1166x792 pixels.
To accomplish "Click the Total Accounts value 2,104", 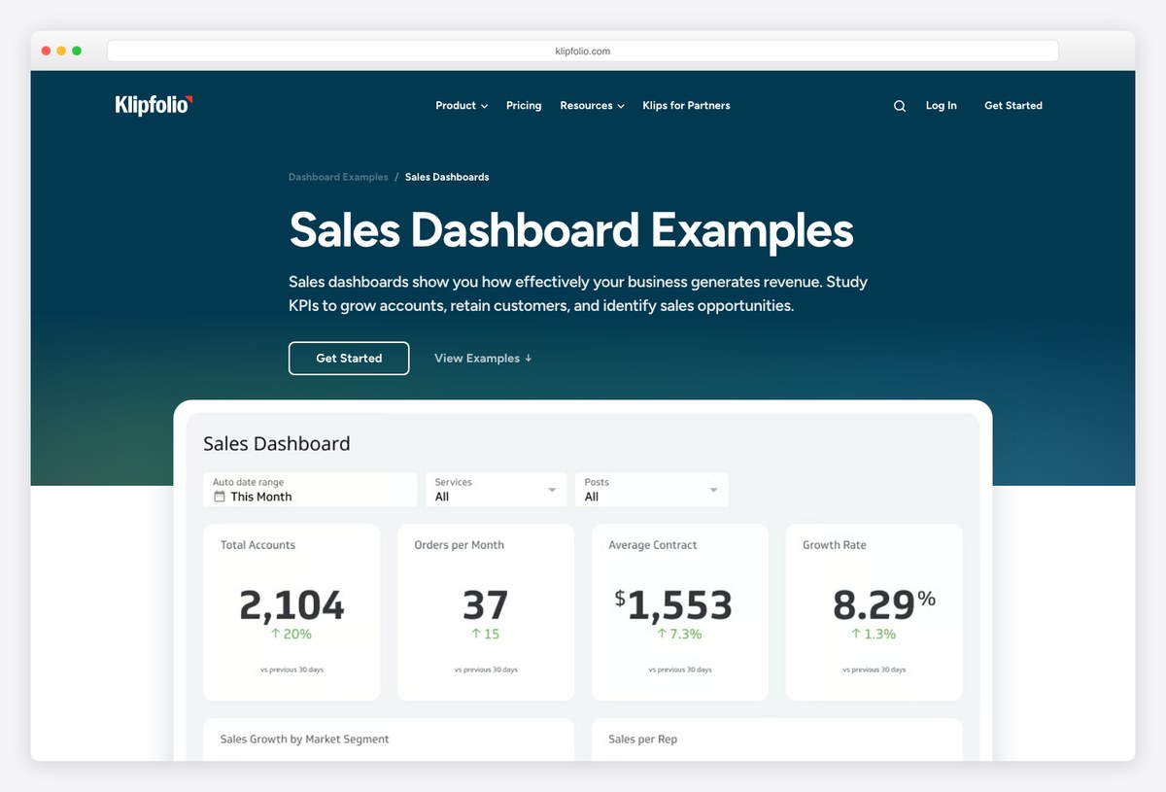I will 291,605.
